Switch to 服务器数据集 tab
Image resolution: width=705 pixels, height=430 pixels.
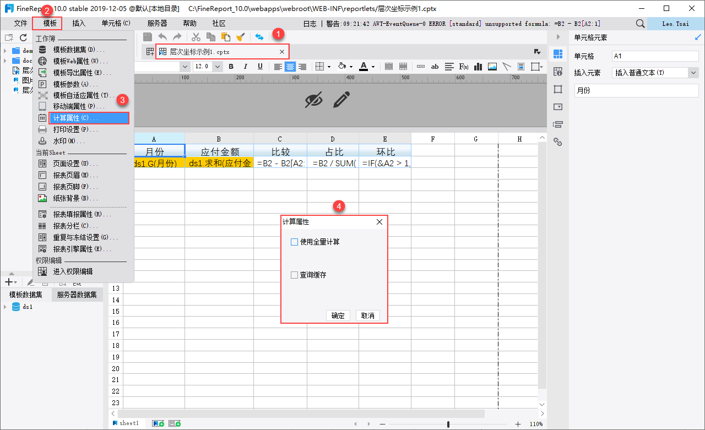coord(77,295)
